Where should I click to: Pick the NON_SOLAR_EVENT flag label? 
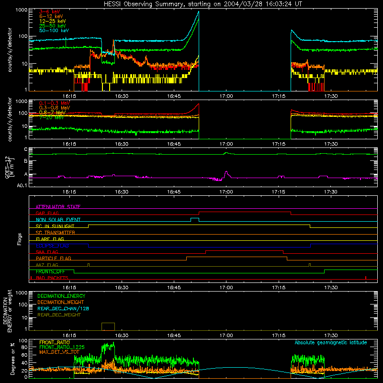click(58, 220)
